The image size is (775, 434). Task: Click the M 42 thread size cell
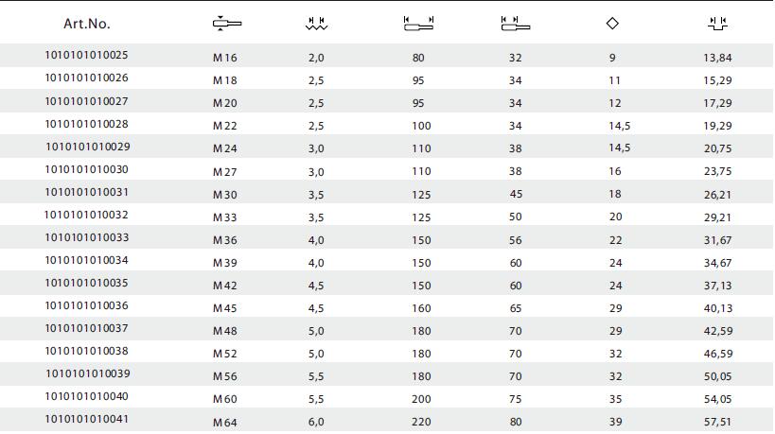click(225, 286)
